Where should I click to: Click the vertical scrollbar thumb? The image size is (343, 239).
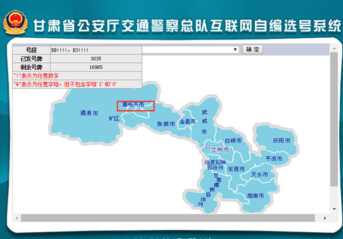coord(334,120)
